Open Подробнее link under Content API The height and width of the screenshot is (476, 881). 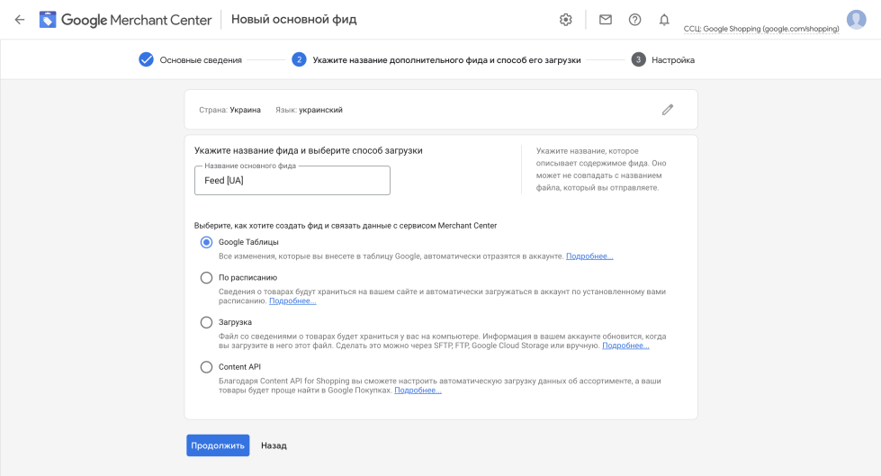pyautogui.click(x=418, y=390)
